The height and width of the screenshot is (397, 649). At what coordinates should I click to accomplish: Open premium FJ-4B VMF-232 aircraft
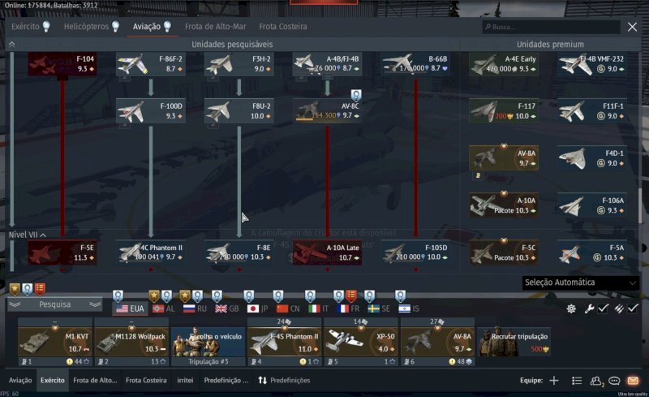click(x=592, y=64)
